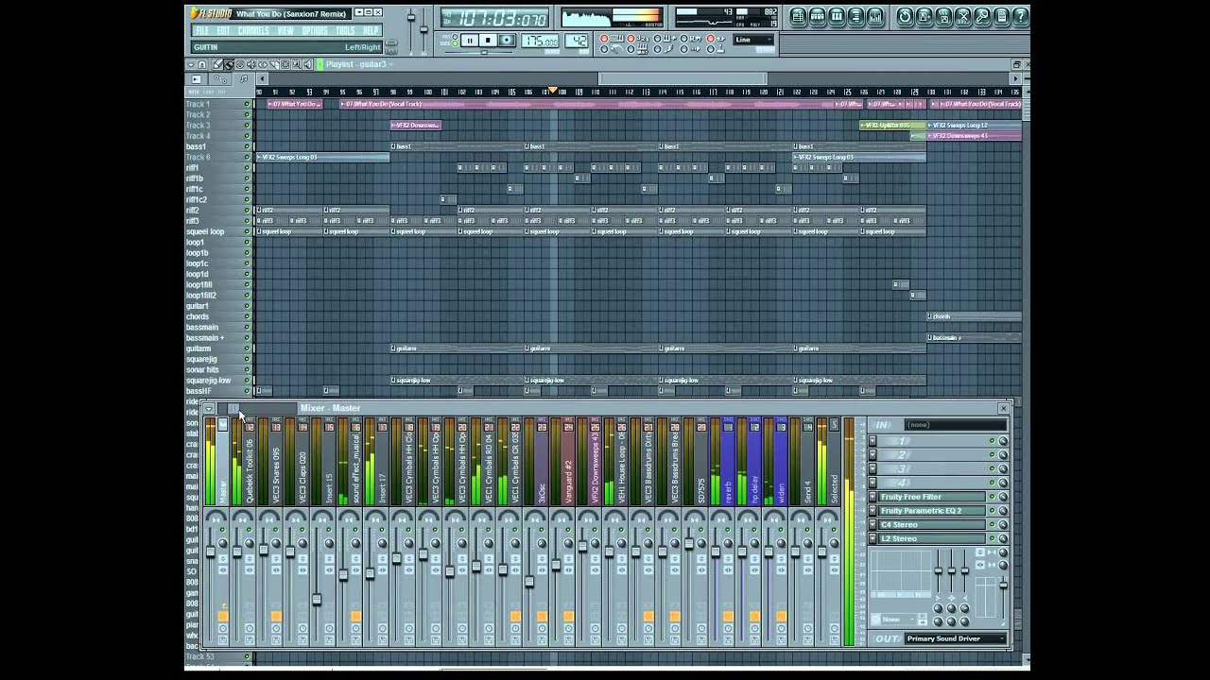Open the Mixer options menu arrow

209,408
